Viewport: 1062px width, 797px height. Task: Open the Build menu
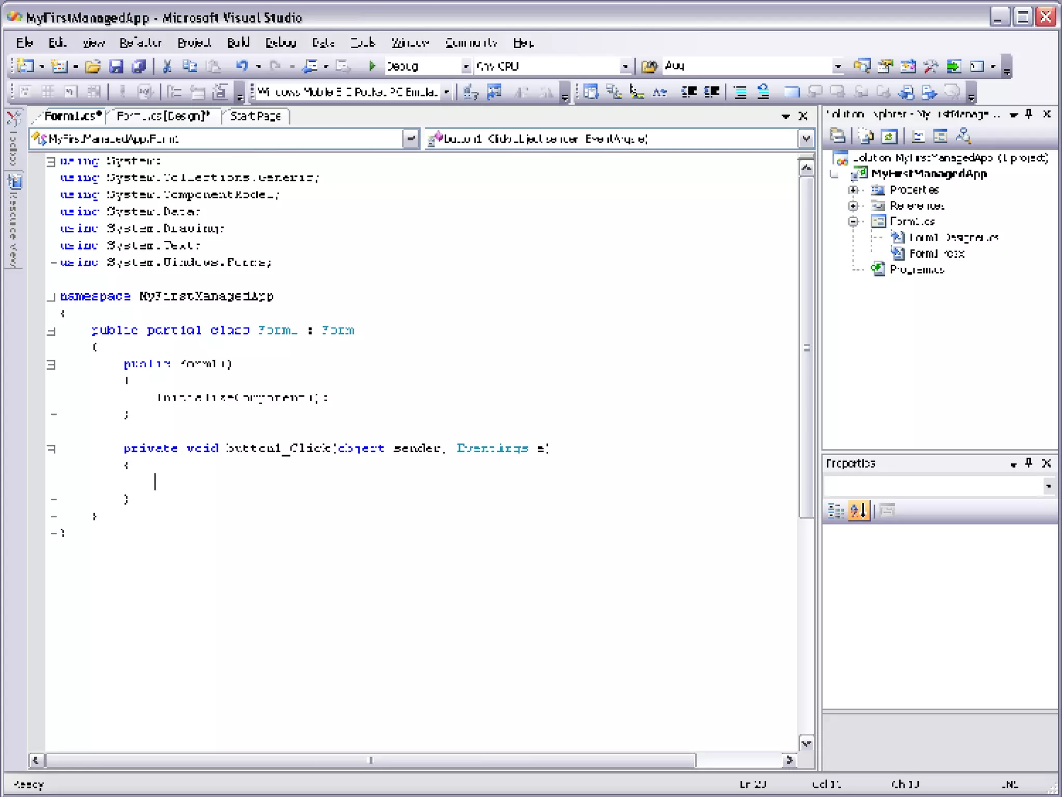tap(238, 43)
